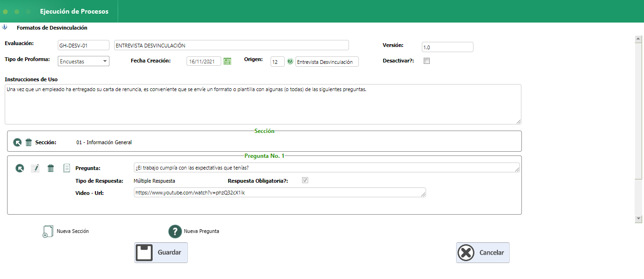Screen dimensions: 644x279
Task: Click the ENTREVISTA DESVINCULACIÓN name field
Action: (232, 45)
